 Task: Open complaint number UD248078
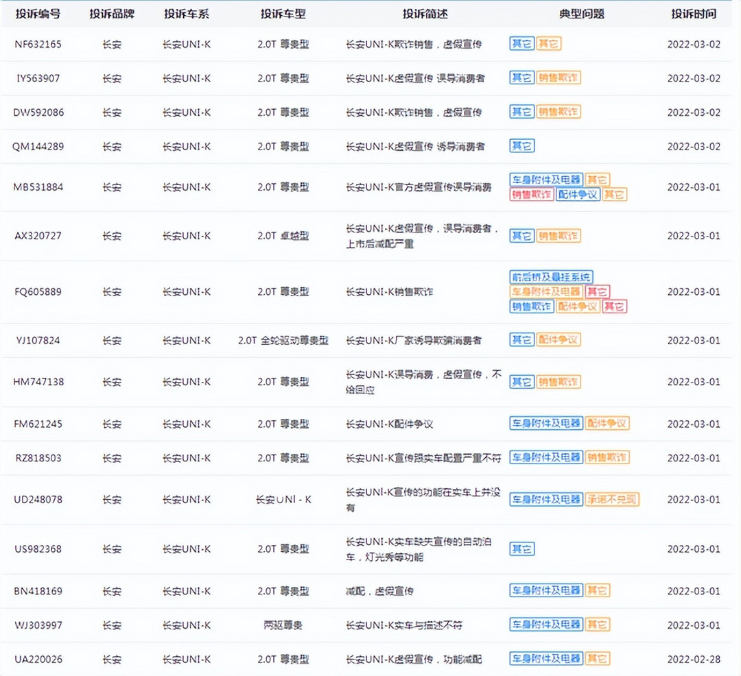38,499
